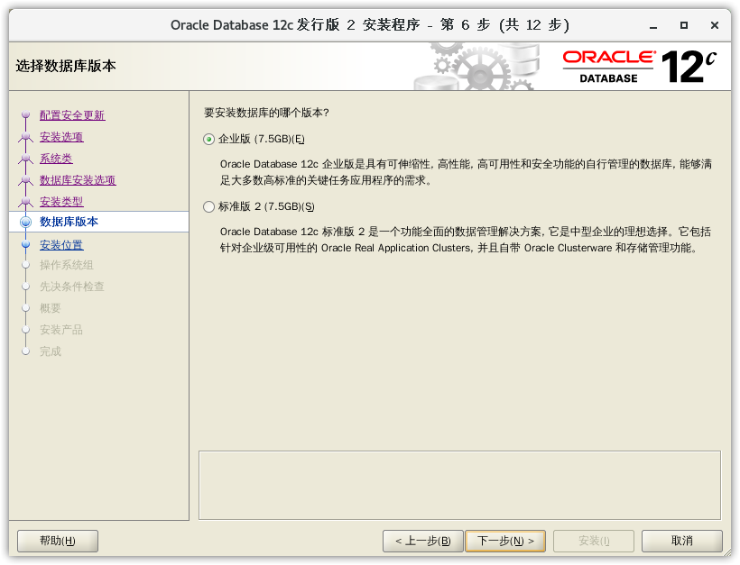The height and width of the screenshot is (565, 740).
Task: Click the 安装位置 step marker icon
Action: tap(25, 244)
